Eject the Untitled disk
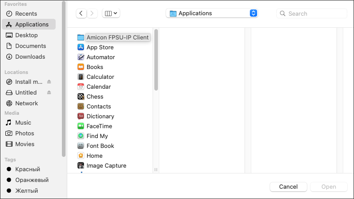This screenshot has height=199, width=354. pyautogui.click(x=49, y=92)
